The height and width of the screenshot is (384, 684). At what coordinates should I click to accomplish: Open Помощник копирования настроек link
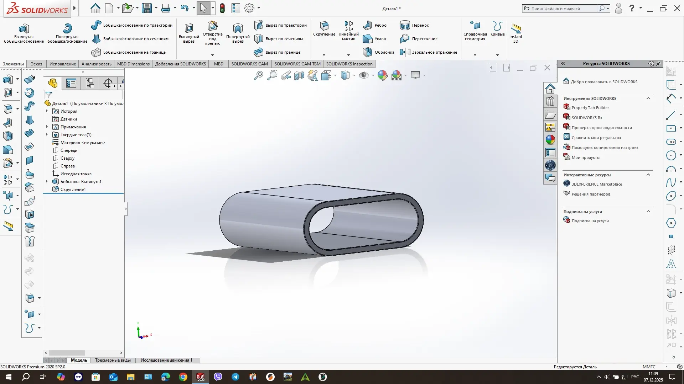pyautogui.click(x=605, y=148)
